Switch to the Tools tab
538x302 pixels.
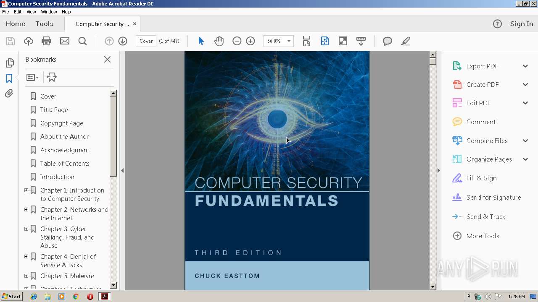tap(44, 24)
